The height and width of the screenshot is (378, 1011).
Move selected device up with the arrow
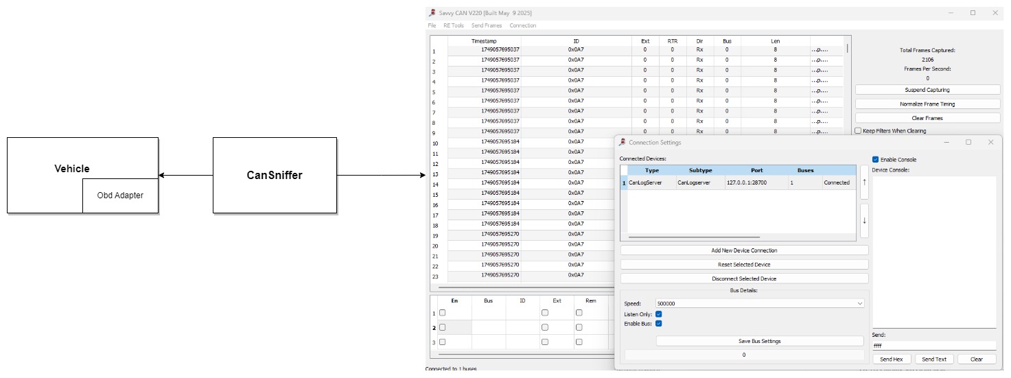(864, 182)
